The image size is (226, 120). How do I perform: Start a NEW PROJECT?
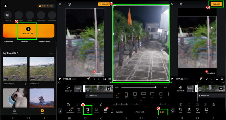(x=28, y=31)
